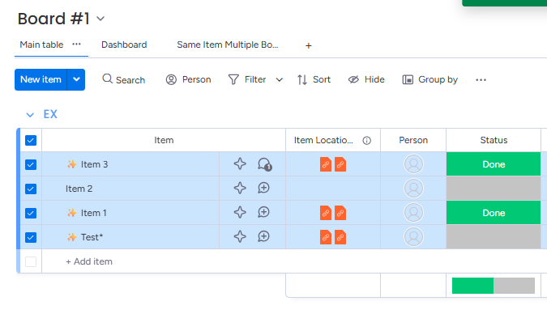The image size is (547, 314).
Task: Click the AI sparkle icon in Item 2 row
Action: 240,189
